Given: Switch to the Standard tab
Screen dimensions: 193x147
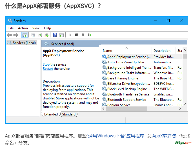Looking at the screenshot, I should pos(69,114).
